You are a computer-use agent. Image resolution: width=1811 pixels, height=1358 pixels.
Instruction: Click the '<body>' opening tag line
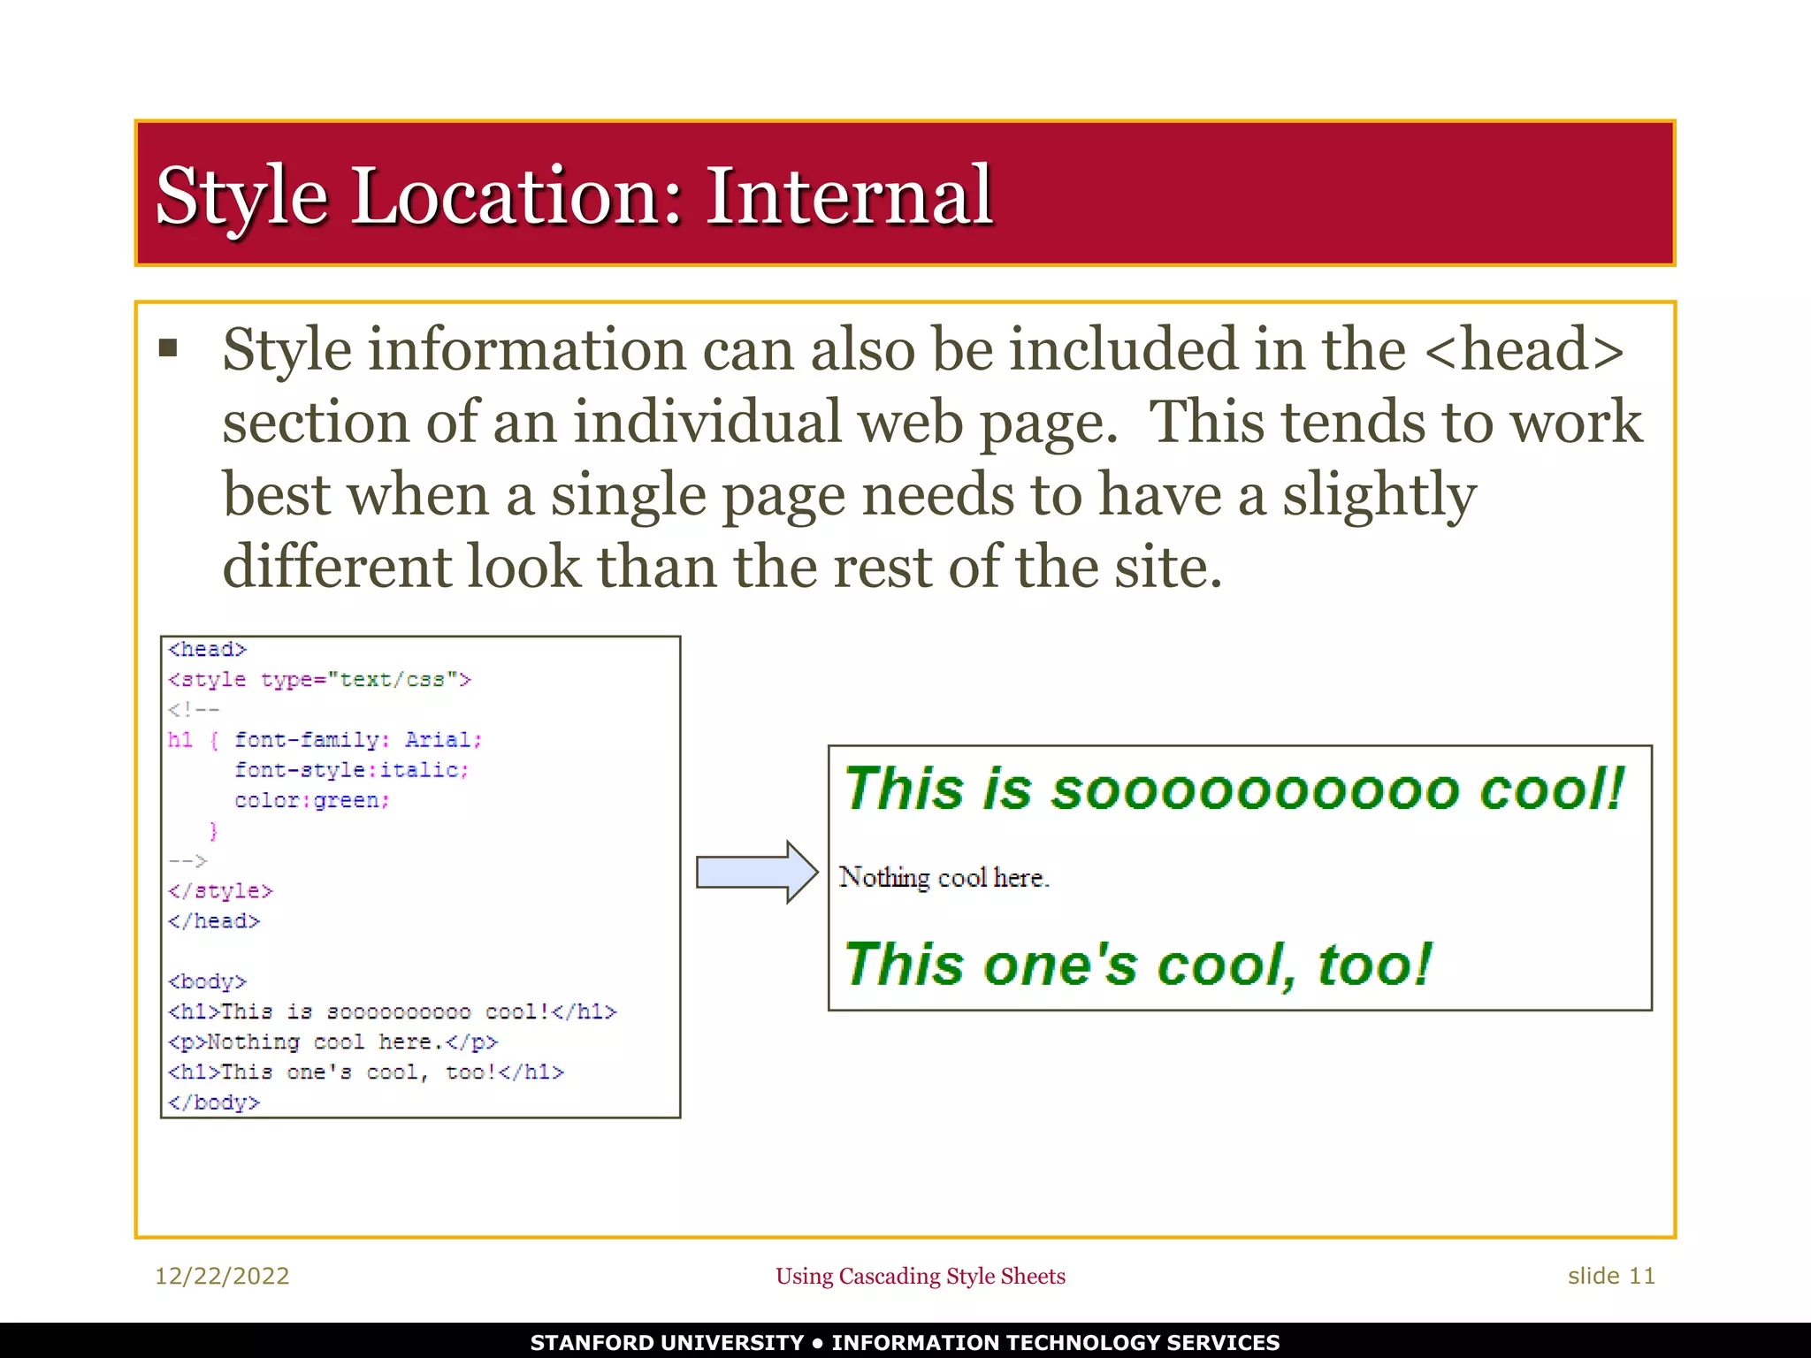pos(208,981)
